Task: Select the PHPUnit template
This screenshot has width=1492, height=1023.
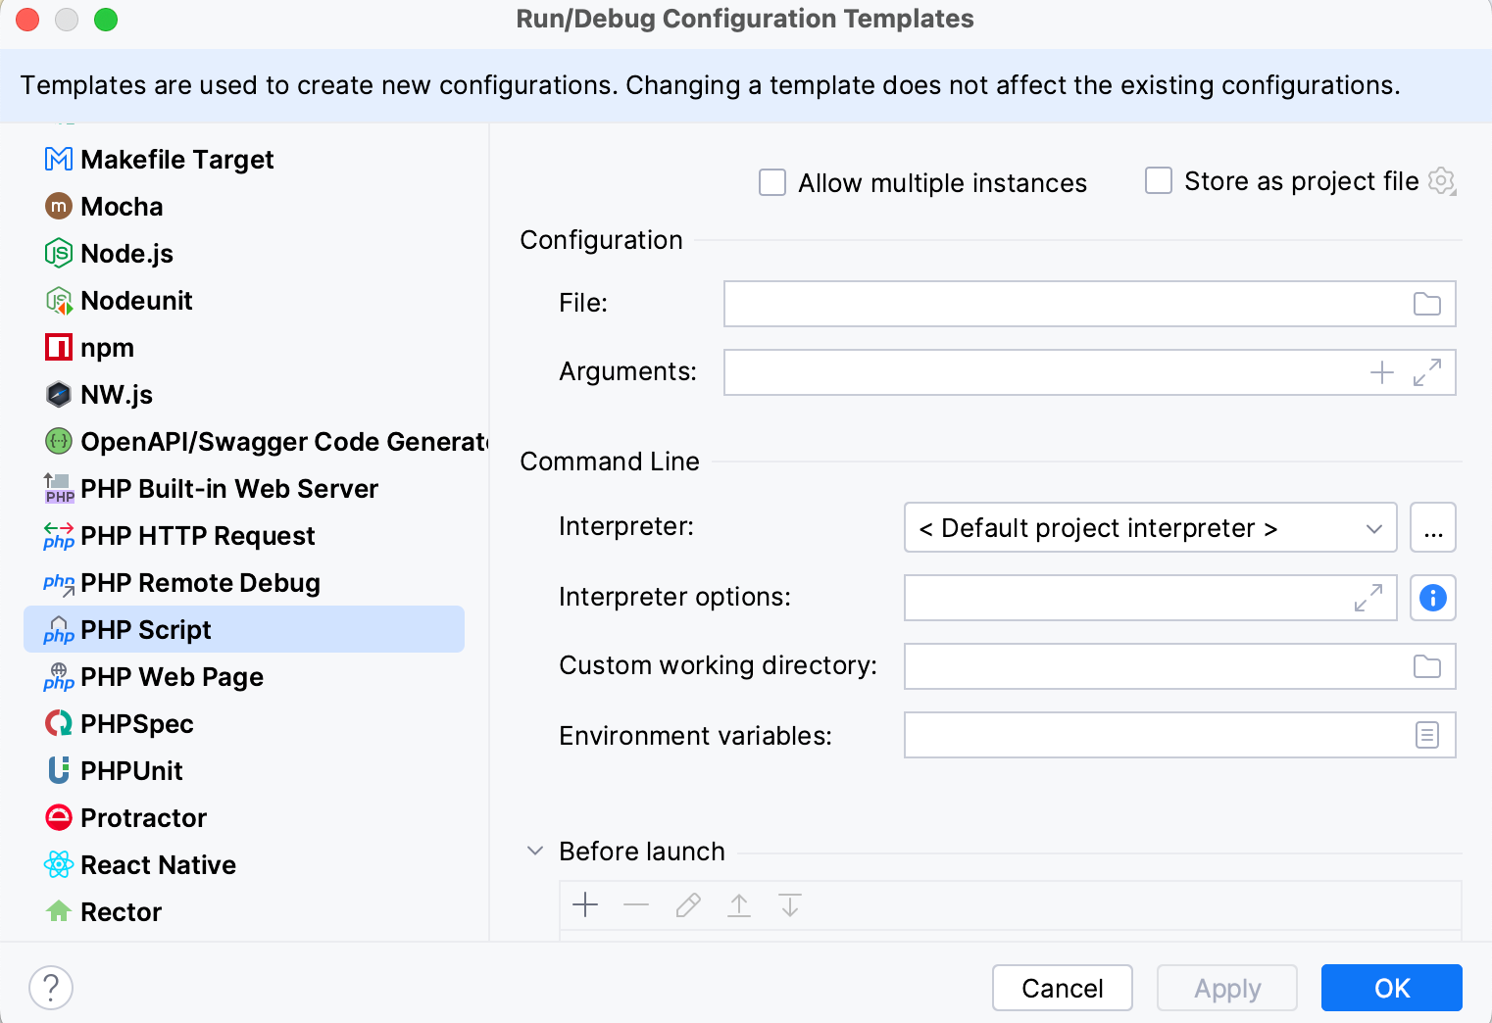Action: click(x=244, y=770)
